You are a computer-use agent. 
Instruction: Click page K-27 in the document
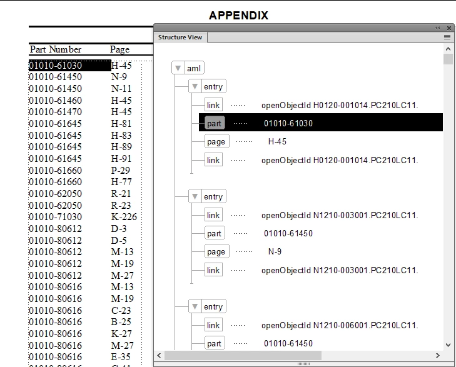[121, 334]
